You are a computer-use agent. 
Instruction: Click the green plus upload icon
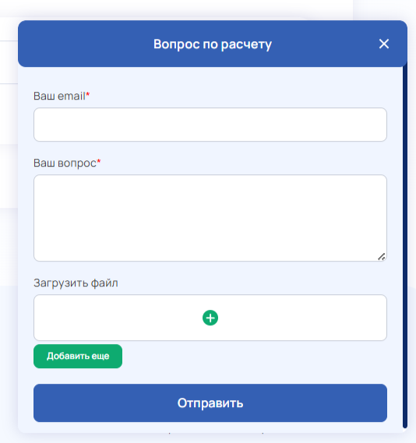[210, 318]
